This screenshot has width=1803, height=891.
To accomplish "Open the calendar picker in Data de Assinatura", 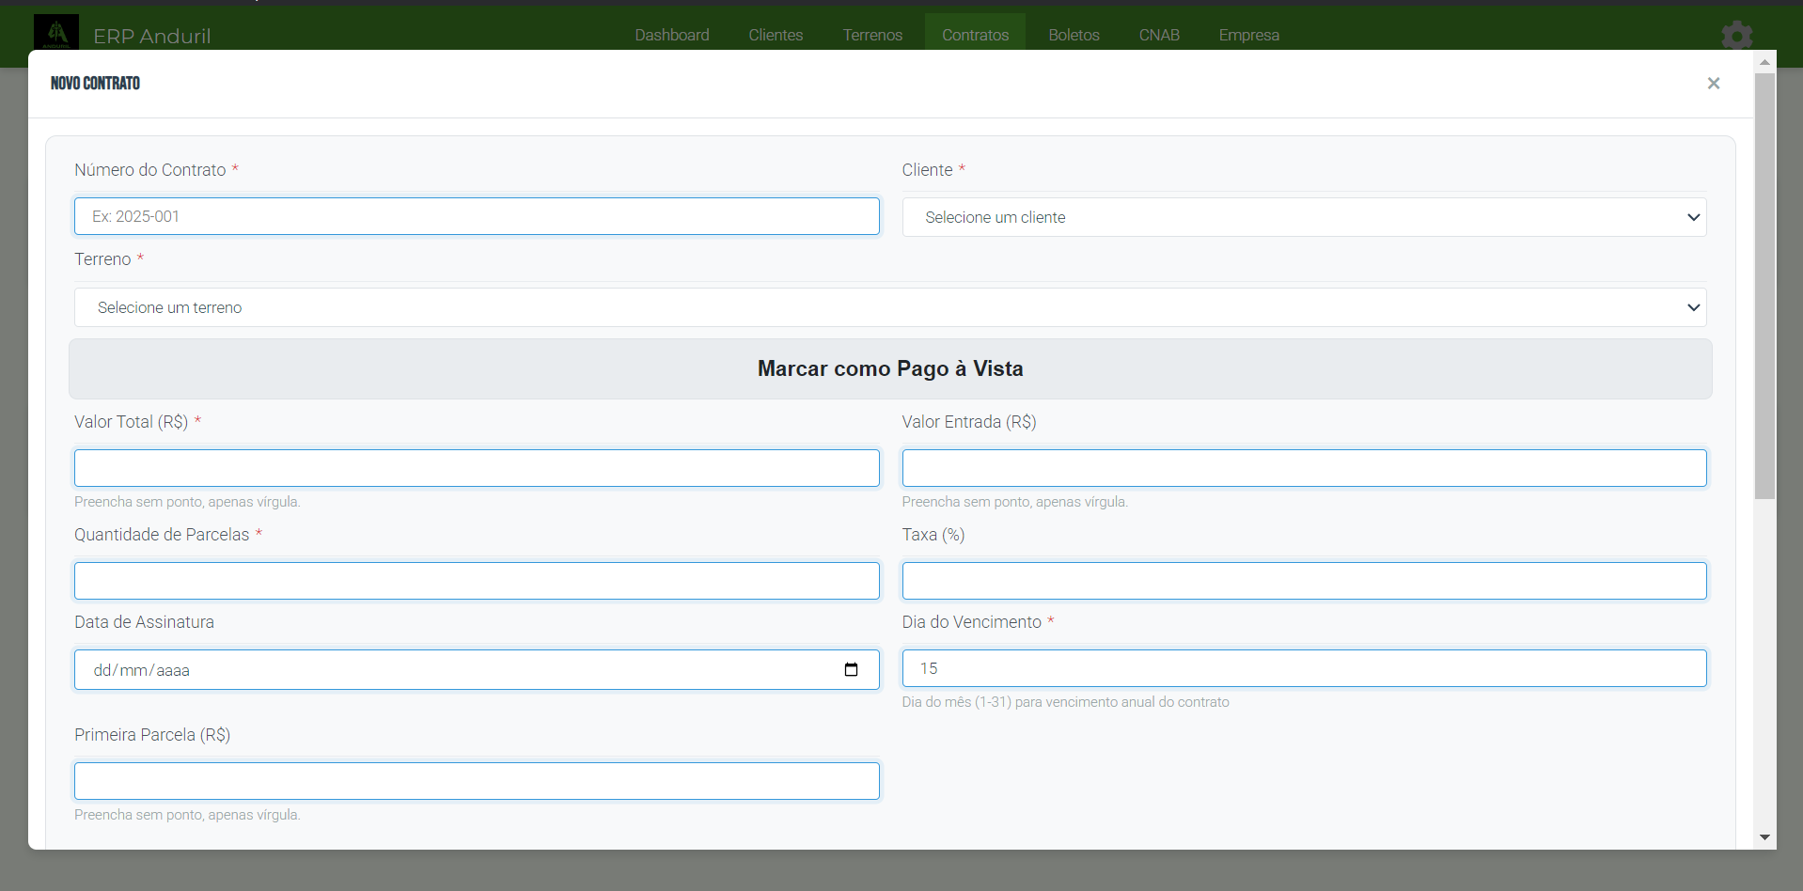I will tap(851, 670).
